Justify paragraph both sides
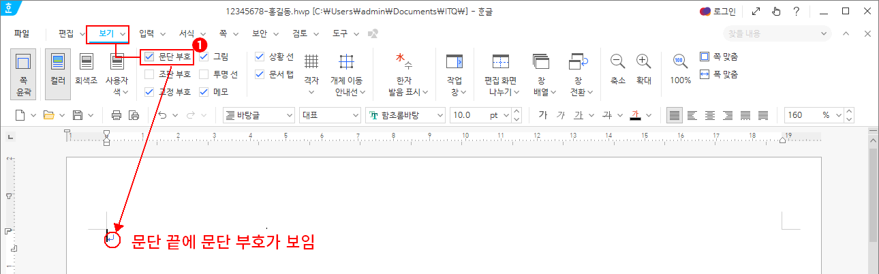 675,115
